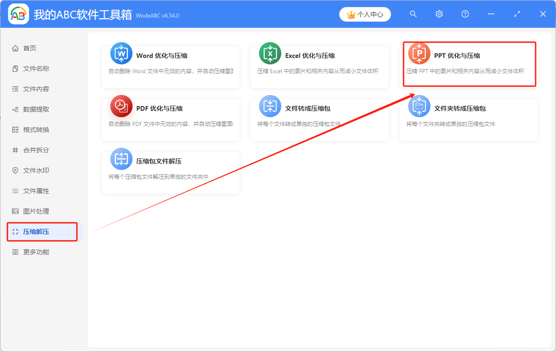Click the 个人中心 button

365,14
